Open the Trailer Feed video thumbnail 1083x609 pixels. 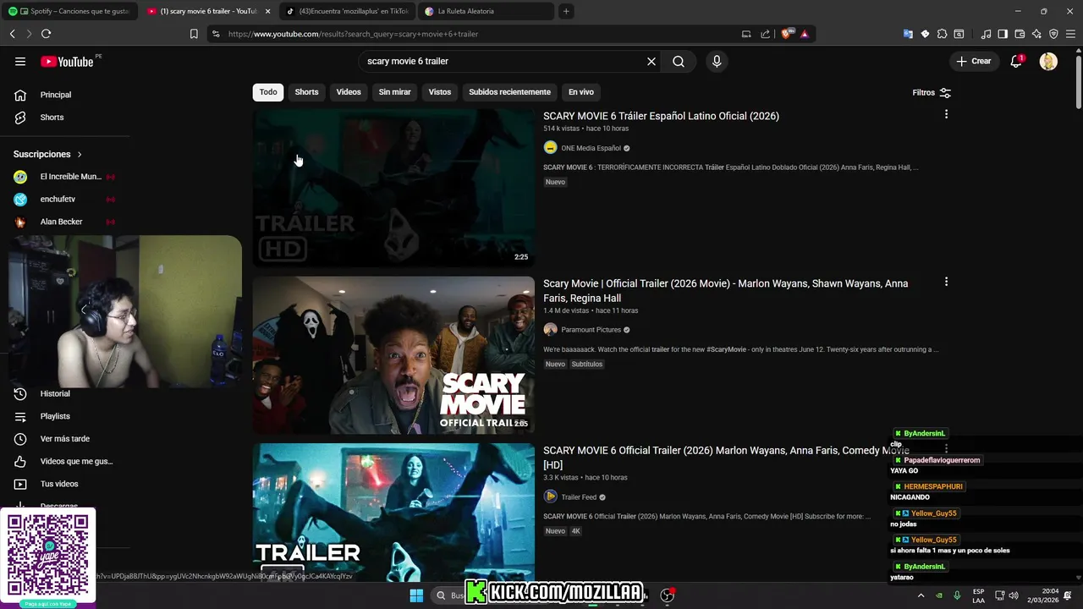[x=393, y=513]
